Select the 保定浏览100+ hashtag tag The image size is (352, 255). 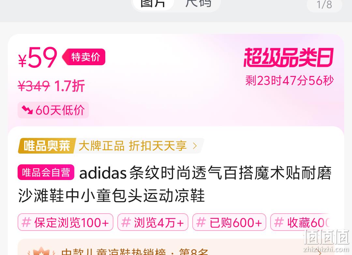point(65,222)
